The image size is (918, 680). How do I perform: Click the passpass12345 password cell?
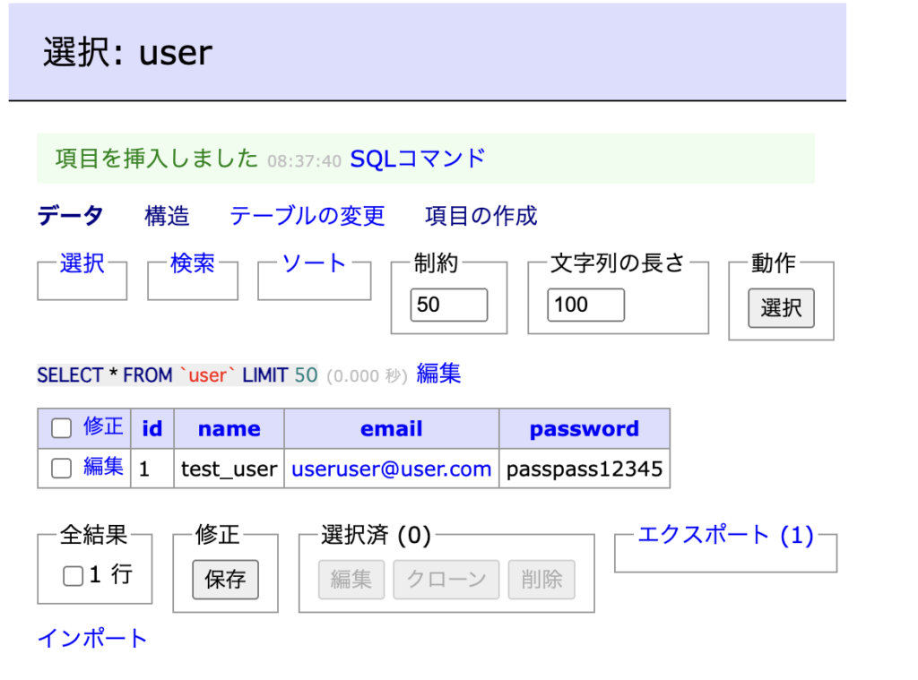click(585, 469)
